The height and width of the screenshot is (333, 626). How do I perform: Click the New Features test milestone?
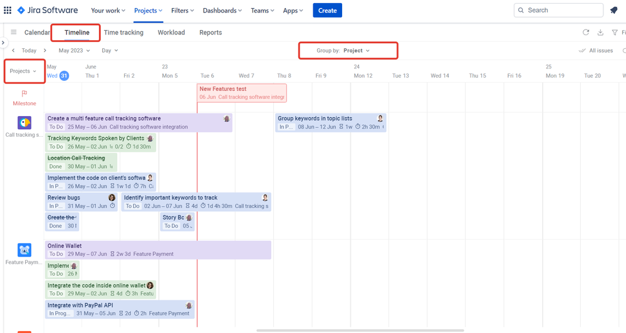point(242,93)
